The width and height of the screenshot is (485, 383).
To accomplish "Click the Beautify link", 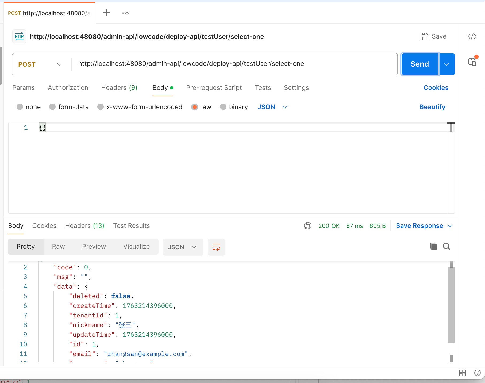I will 432,107.
